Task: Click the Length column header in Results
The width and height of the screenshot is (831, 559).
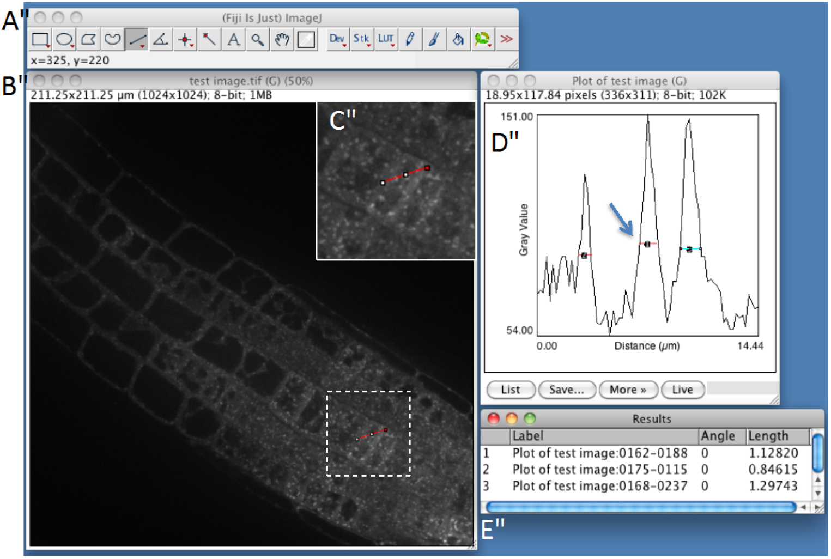Action: coord(778,436)
